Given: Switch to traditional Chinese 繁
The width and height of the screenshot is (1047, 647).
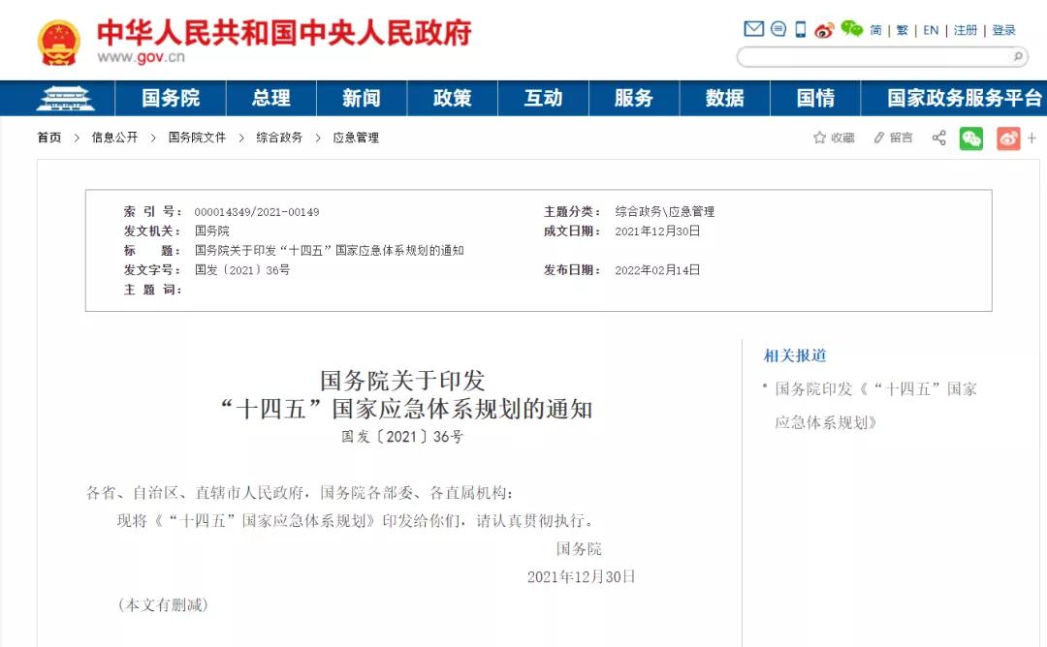Looking at the screenshot, I should [x=902, y=30].
